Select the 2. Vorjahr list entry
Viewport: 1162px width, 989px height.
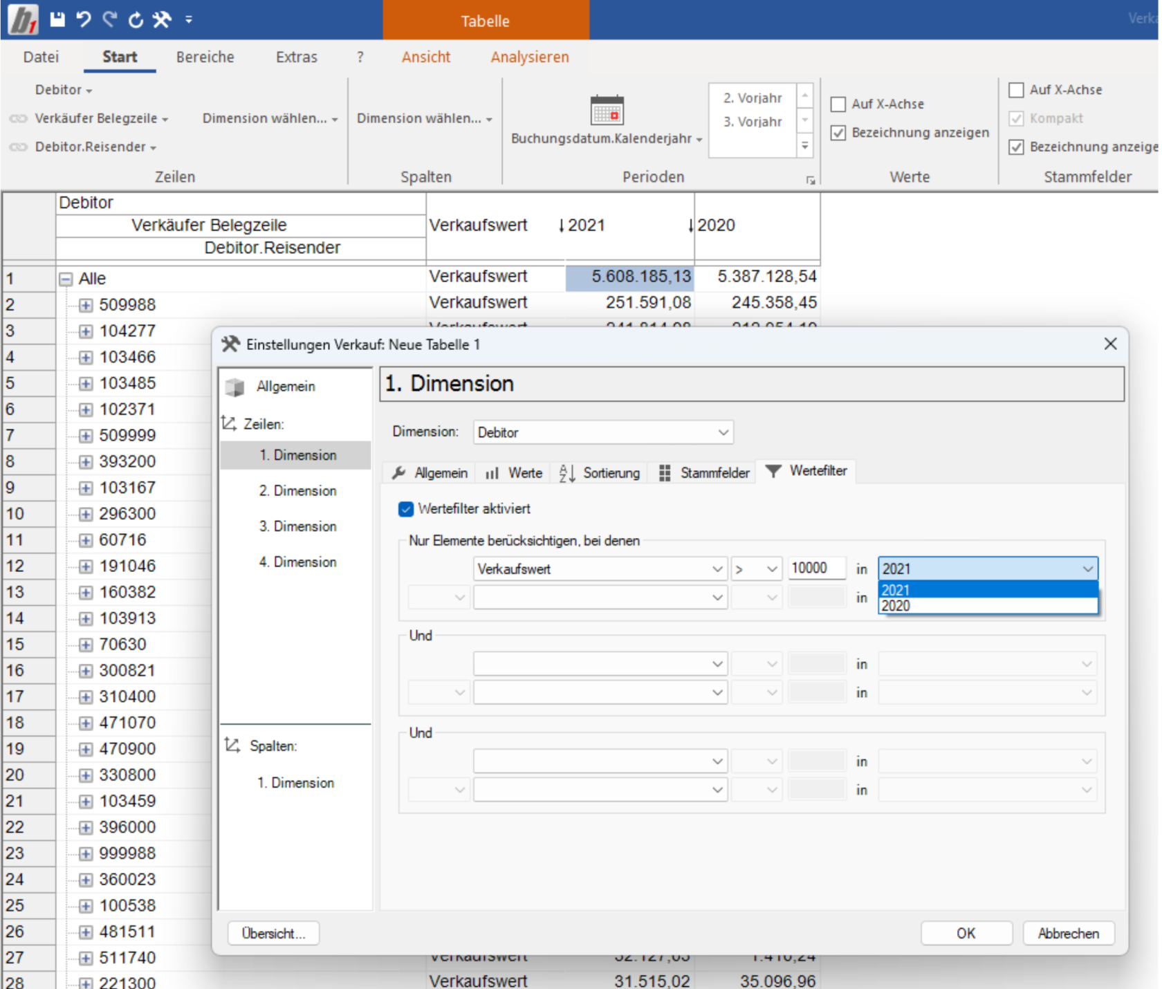coord(753,98)
